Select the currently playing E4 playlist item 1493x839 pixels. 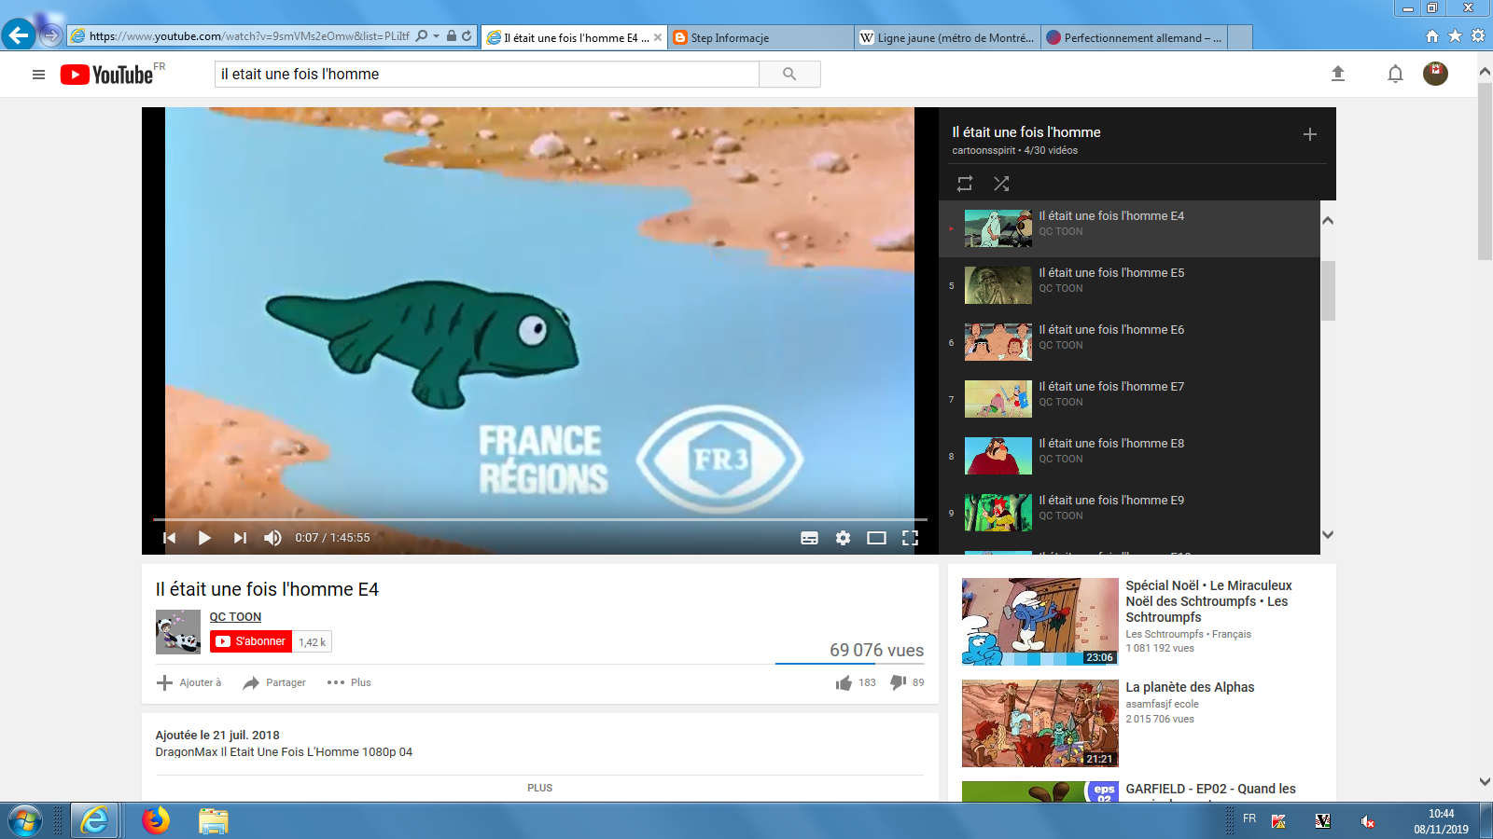coord(1129,228)
